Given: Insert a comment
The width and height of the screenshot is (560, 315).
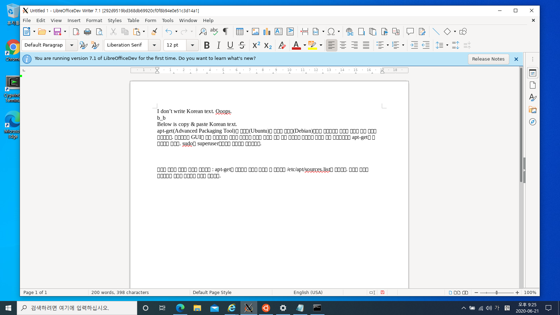Looking at the screenshot, I should (410, 31).
